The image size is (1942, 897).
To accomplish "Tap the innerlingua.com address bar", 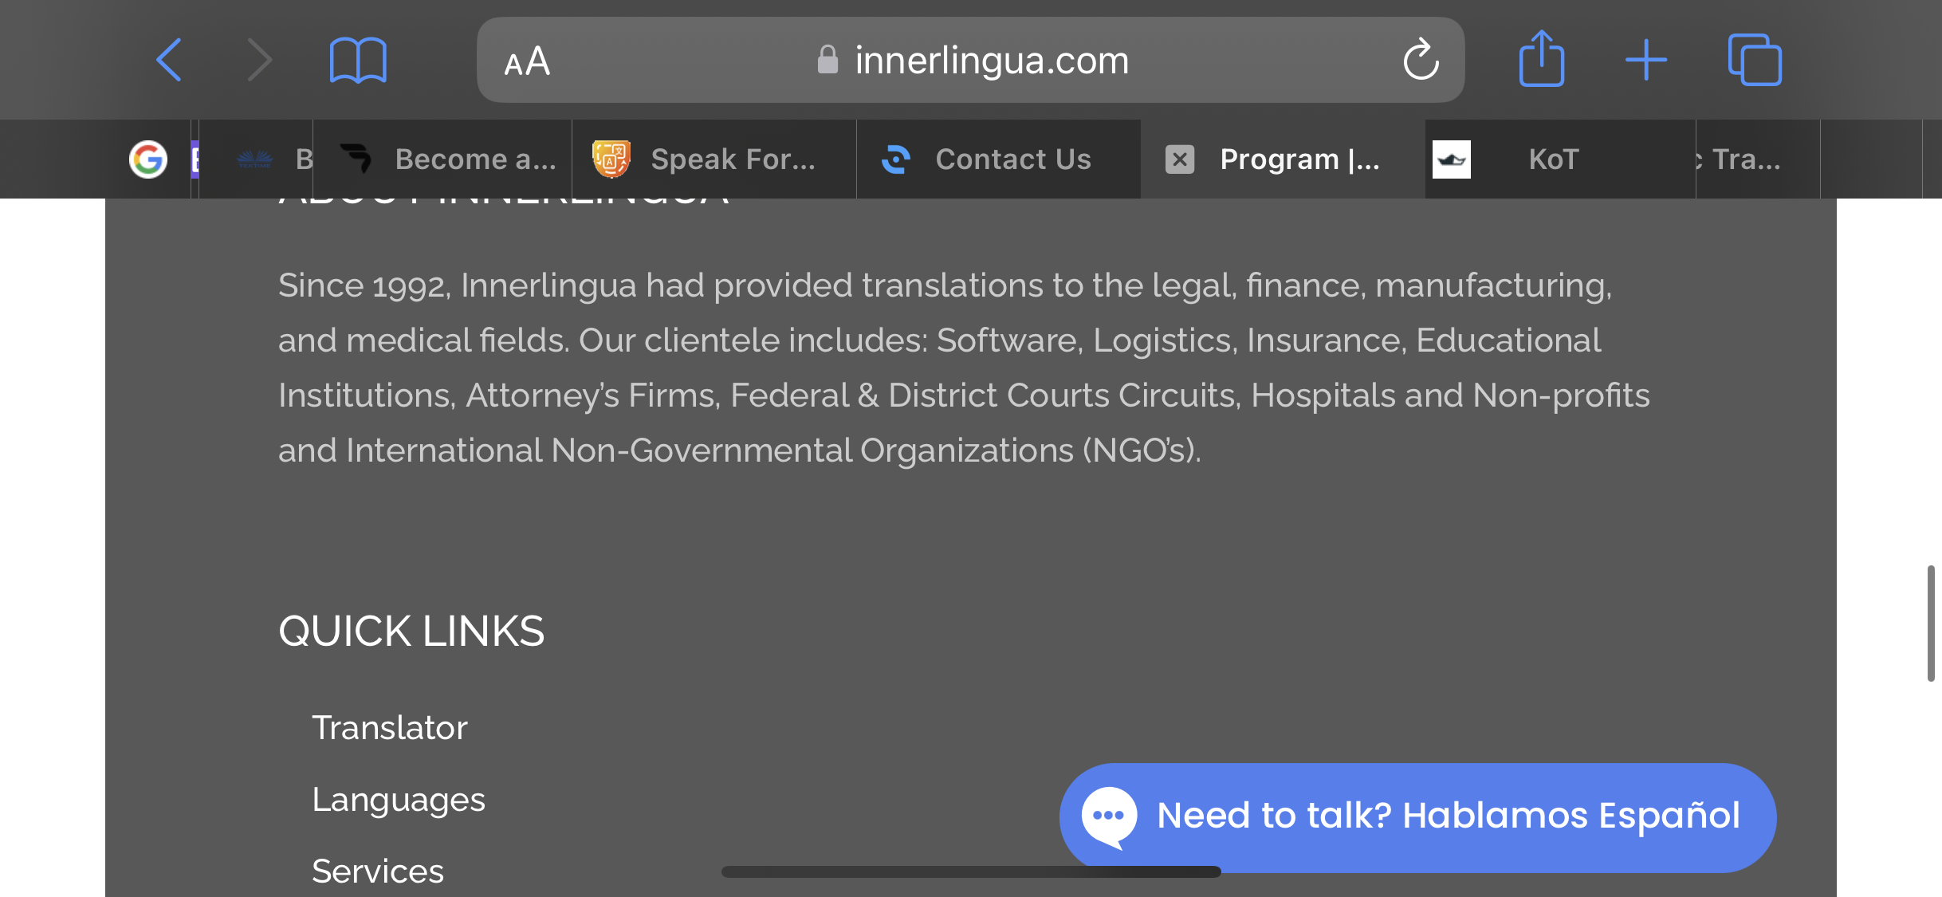I will (970, 60).
